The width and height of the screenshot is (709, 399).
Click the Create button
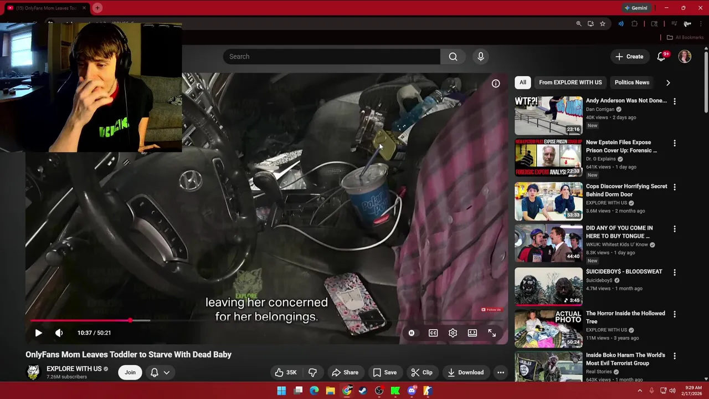[629, 57]
